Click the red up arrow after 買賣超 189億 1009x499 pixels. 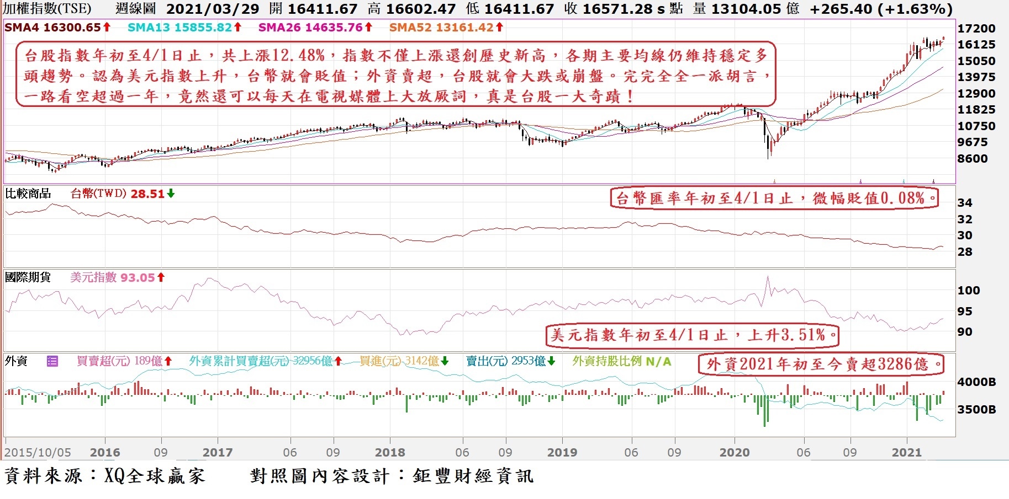pyautogui.click(x=168, y=361)
